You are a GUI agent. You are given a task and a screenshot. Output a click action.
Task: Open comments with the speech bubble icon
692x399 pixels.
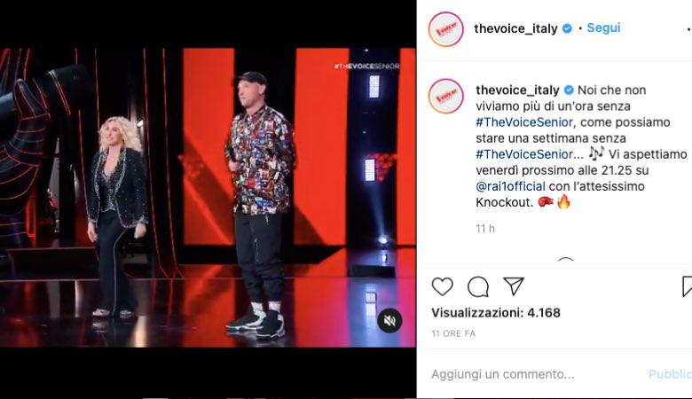tap(478, 287)
